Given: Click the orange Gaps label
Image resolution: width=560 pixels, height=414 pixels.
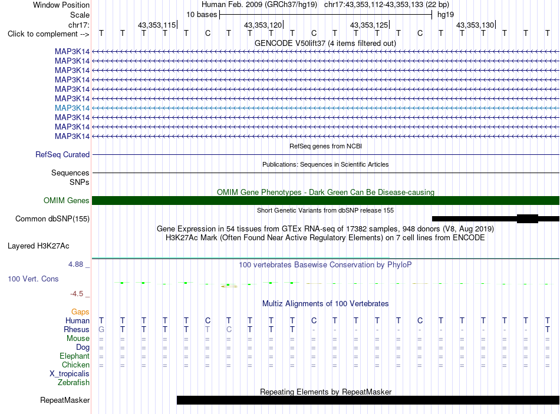Looking at the screenshot, I should click(x=80, y=312).
